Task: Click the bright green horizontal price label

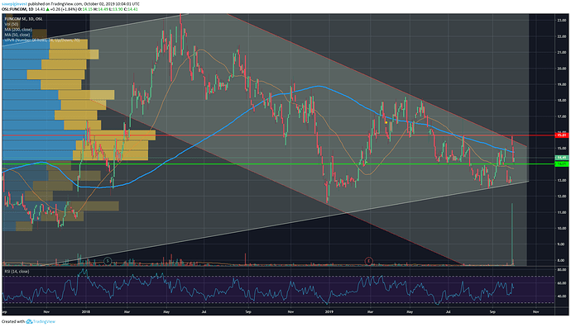Action: 561,164
